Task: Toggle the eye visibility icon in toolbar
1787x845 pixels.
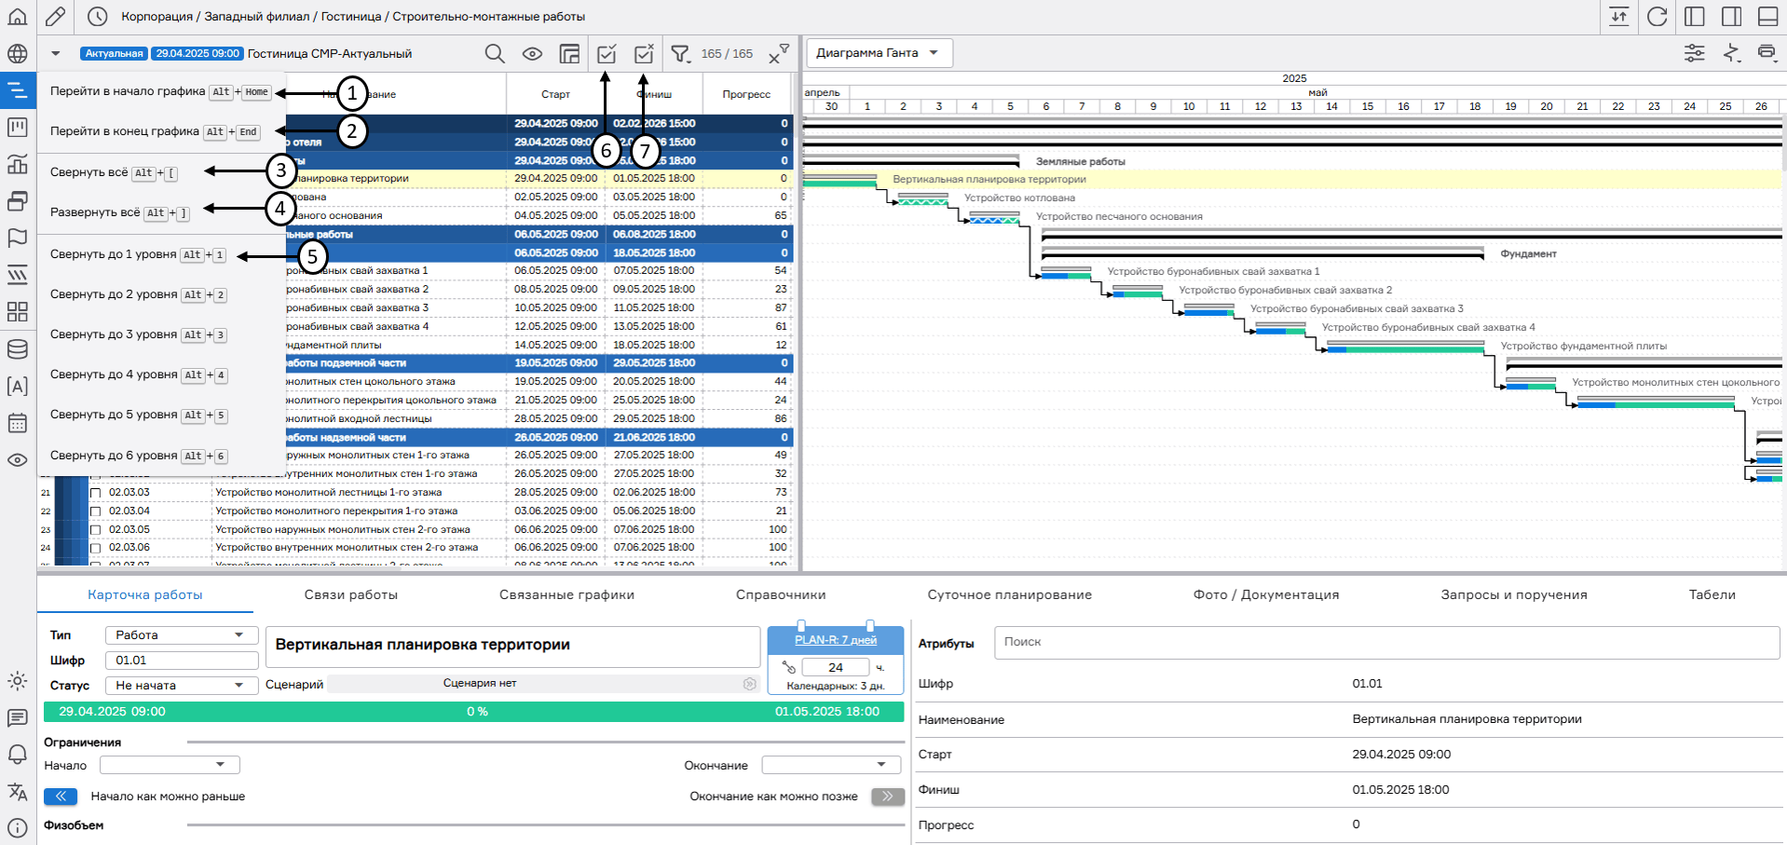Action: (532, 54)
